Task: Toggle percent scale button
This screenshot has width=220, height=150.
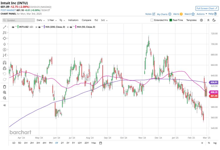Action: point(209,143)
